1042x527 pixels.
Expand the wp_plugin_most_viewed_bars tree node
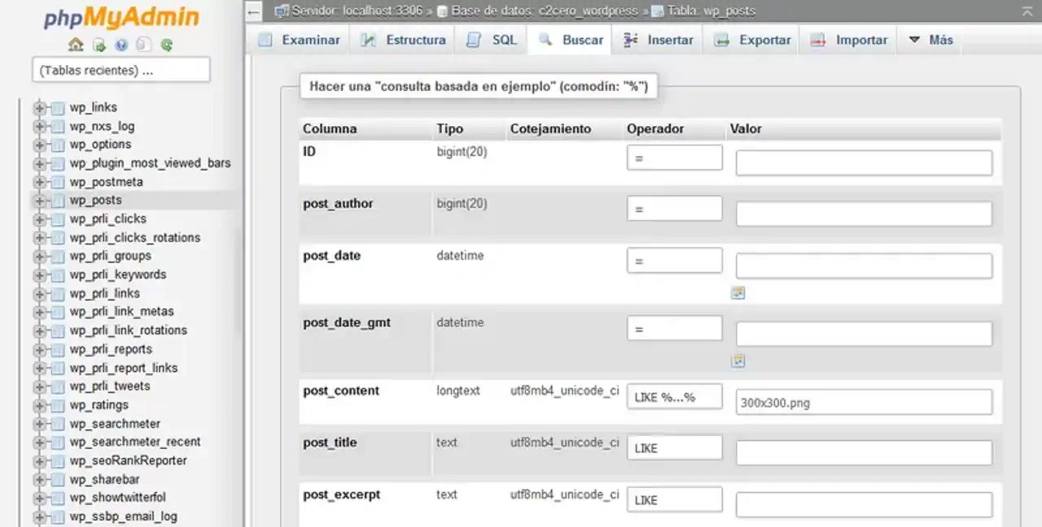[x=39, y=163]
